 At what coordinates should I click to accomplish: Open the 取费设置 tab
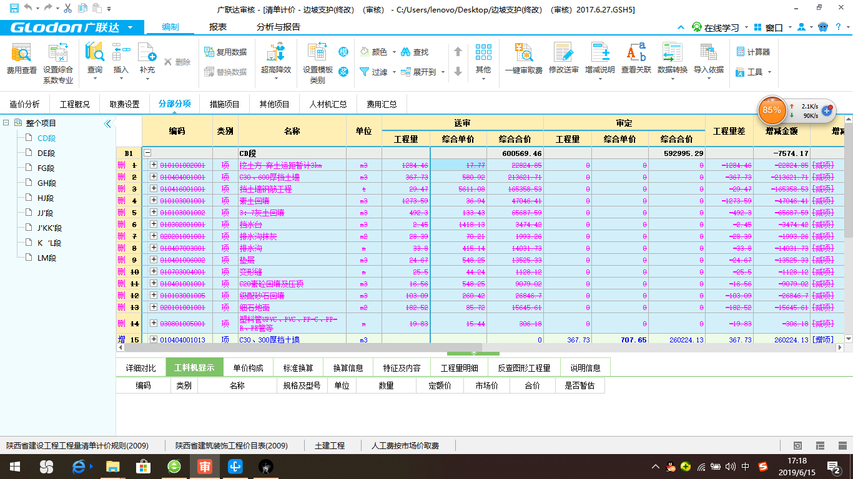[x=125, y=104]
